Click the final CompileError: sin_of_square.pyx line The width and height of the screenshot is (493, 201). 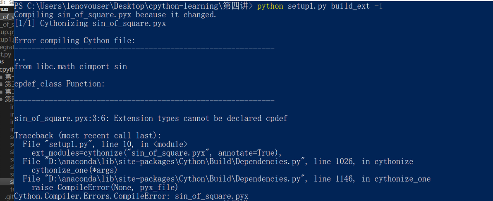131,196
